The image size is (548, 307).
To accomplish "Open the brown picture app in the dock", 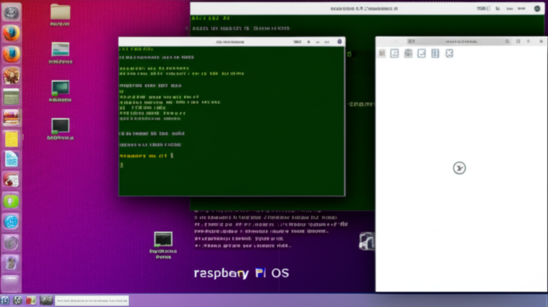I will click(x=11, y=76).
